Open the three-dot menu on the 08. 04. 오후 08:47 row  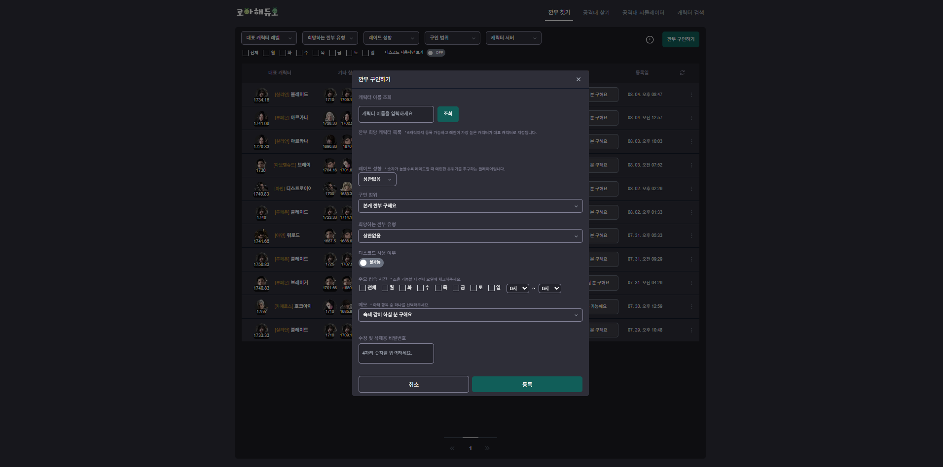point(691,95)
